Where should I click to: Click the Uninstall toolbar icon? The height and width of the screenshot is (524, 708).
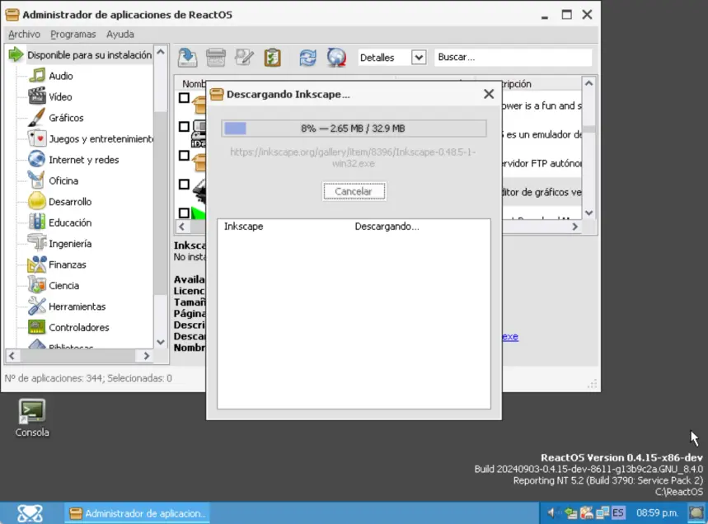click(216, 58)
